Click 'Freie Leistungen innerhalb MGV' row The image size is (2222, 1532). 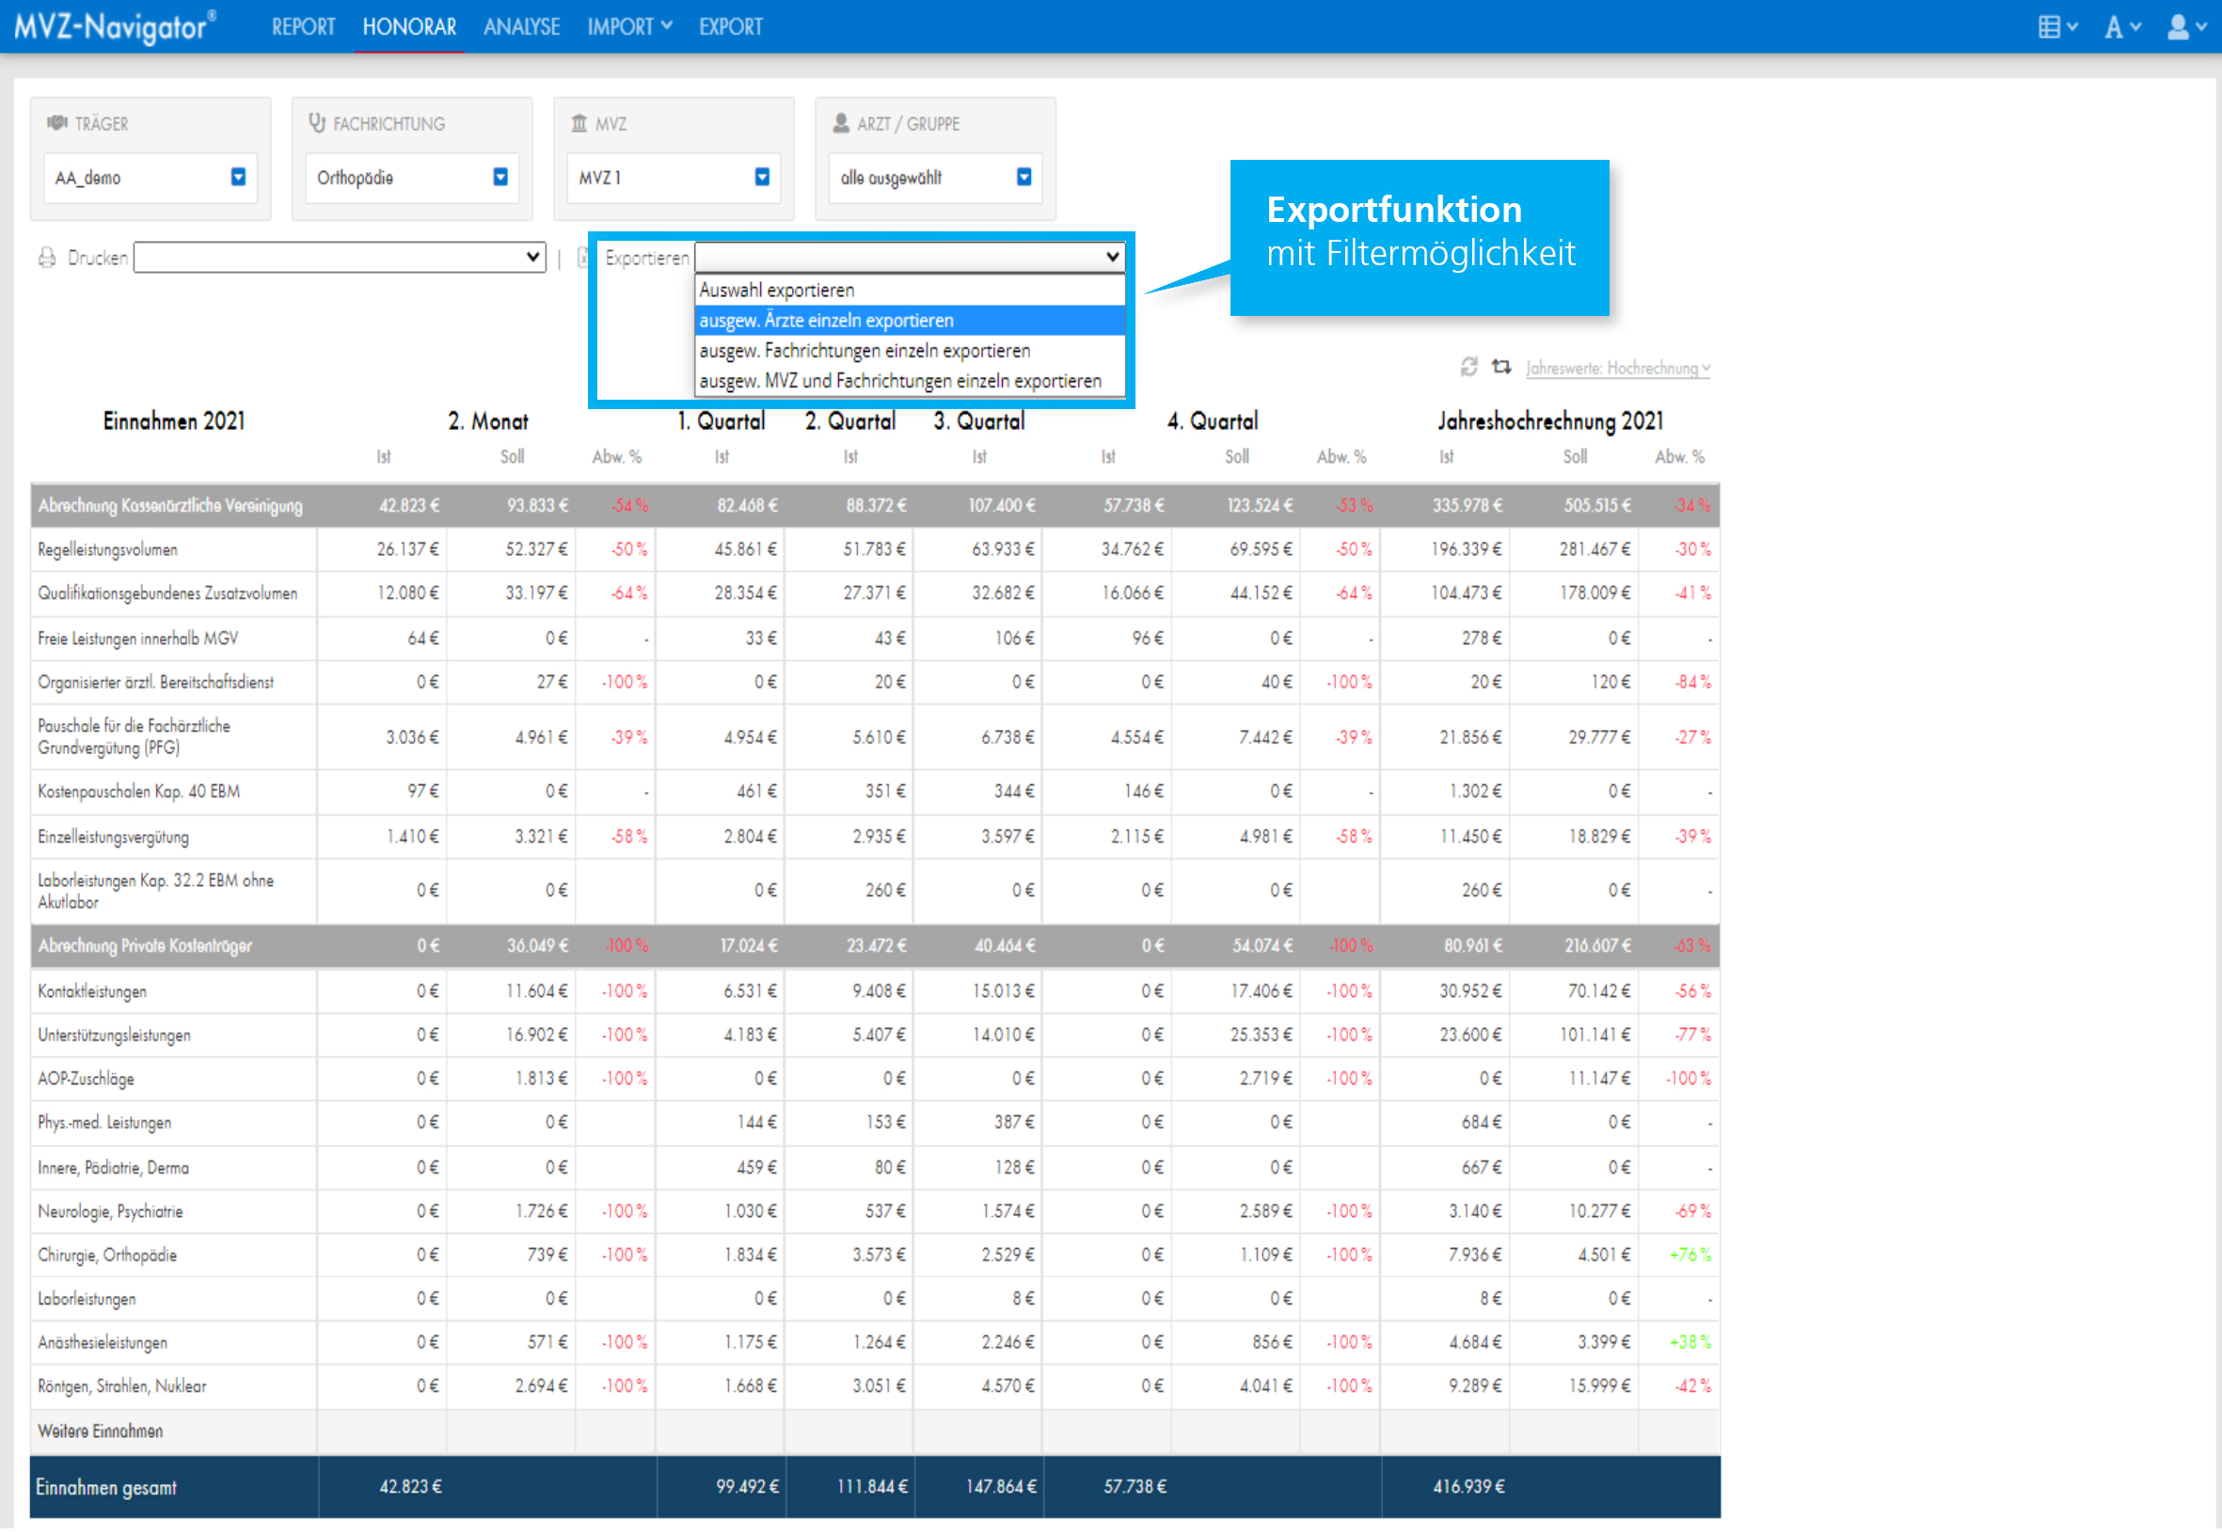[875, 640]
